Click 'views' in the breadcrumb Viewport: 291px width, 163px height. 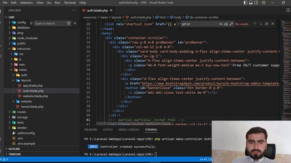pos(104,17)
